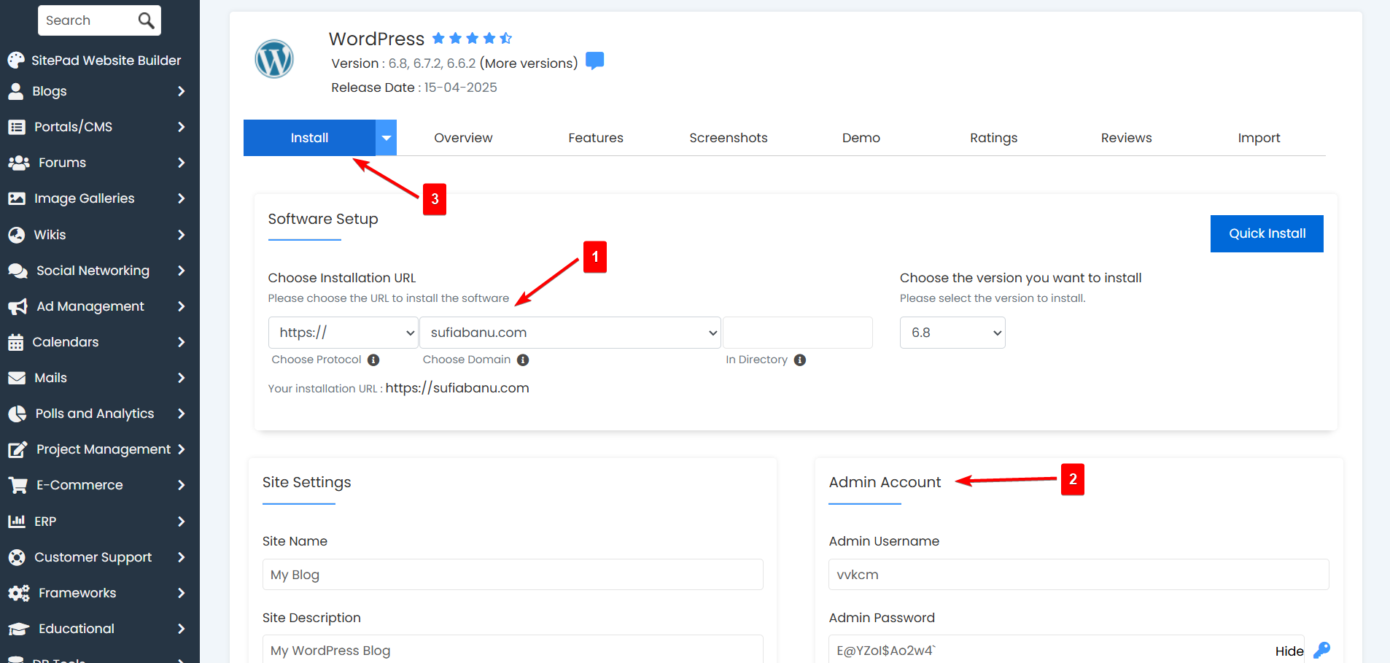Click the Quick Install button

tap(1267, 233)
